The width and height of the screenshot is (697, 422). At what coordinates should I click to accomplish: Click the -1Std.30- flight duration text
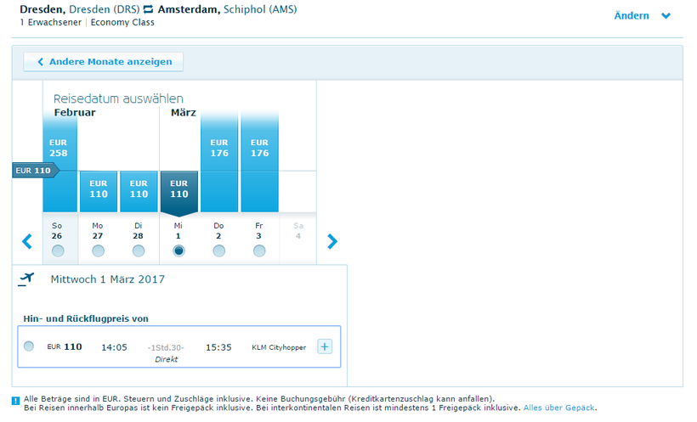166,348
